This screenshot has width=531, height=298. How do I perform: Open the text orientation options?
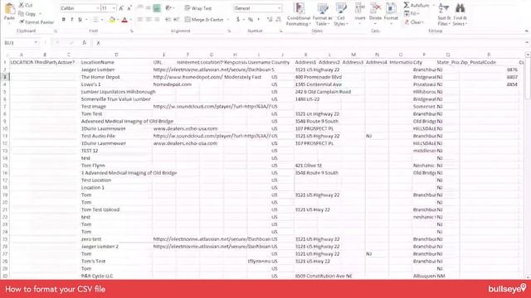[x=169, y=8]
